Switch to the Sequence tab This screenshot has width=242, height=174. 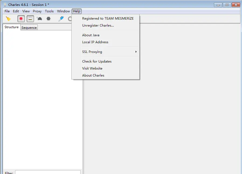click(29, 28)
